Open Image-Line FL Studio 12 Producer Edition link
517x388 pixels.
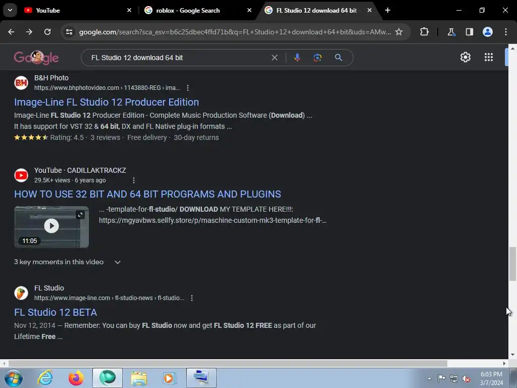[107, 102]
